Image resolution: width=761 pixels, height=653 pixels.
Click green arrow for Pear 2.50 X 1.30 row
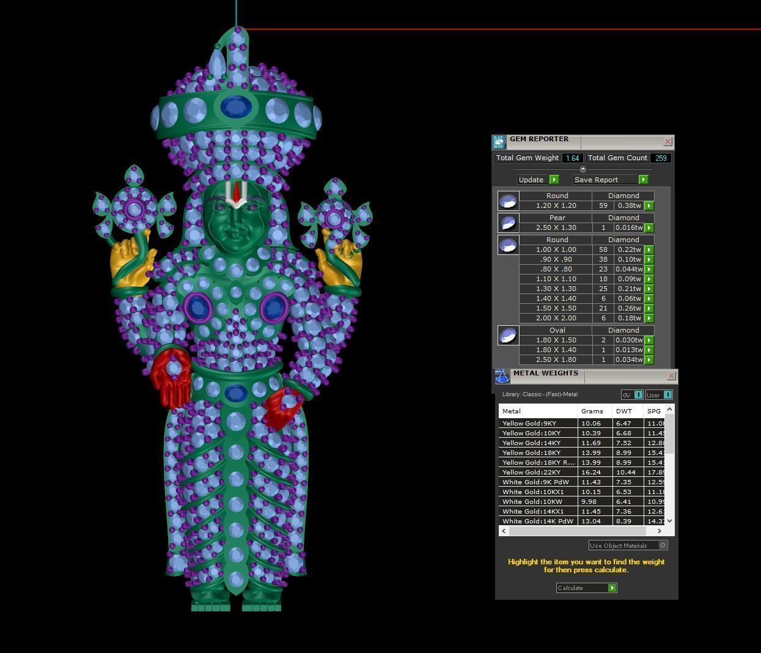pyautogui.click(x=649, y=228)
